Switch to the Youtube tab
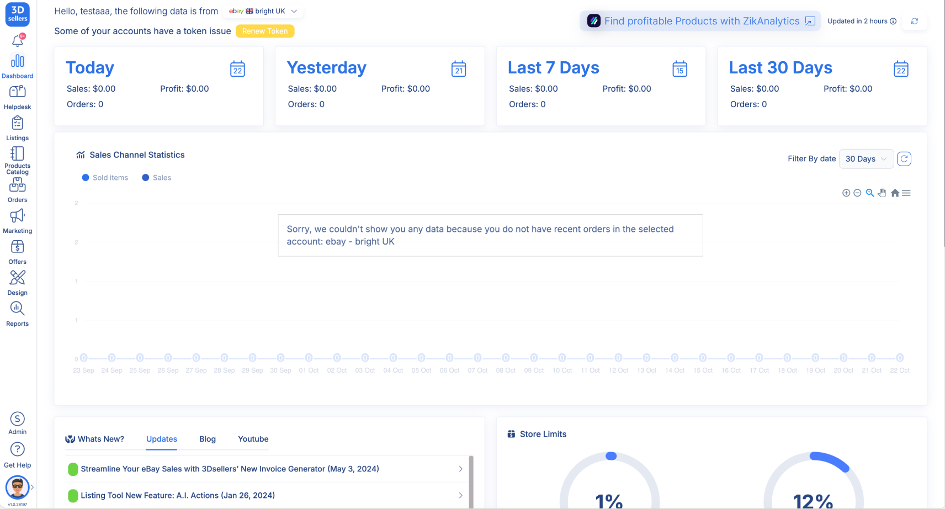Viewport: 945px width, 509px height. click(x=253, y=439)
